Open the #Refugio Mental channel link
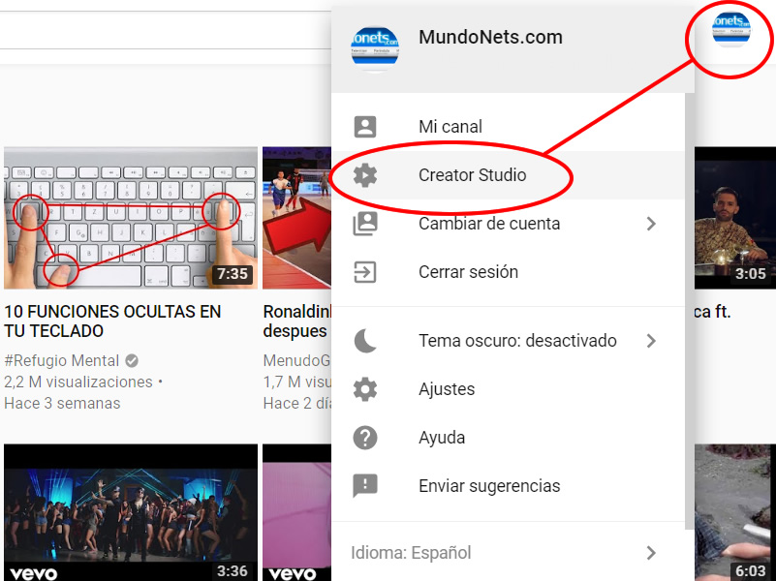Viewport: 776px width, 581px height. [62, 361]
